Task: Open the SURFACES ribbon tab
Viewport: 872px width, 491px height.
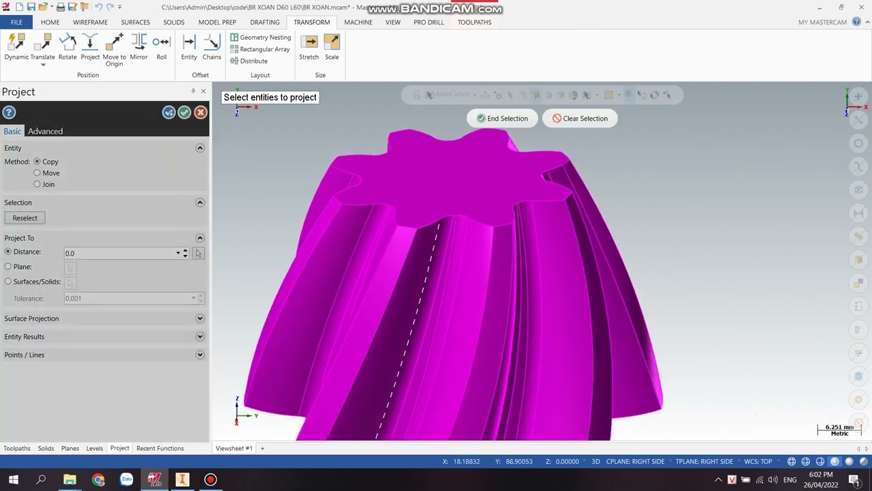Action: pos(135,22)
